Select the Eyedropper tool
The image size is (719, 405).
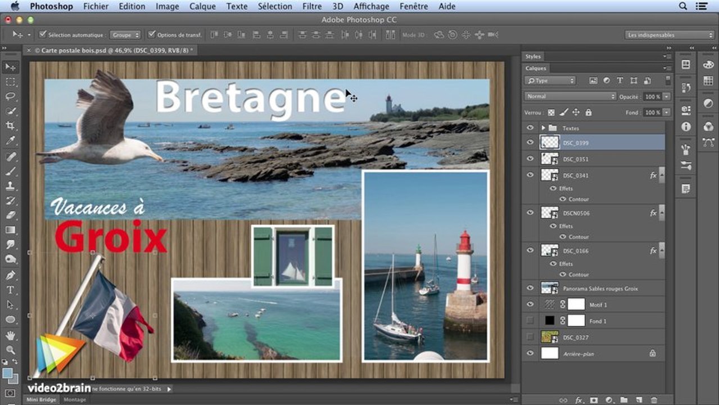(x=10, y=141)
